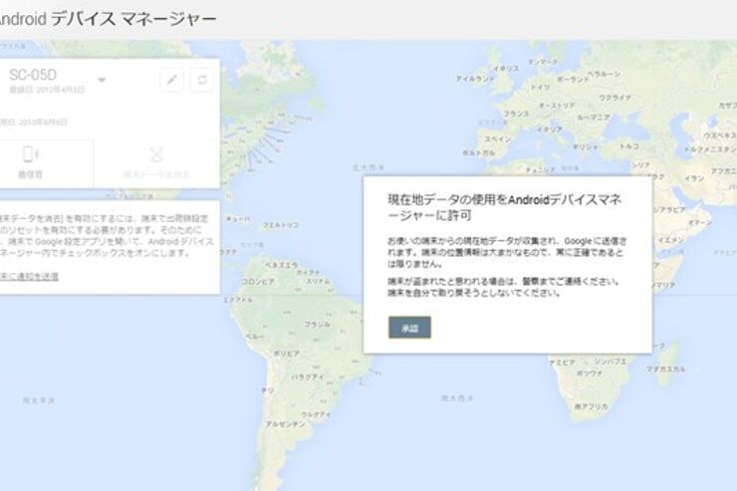737x491 pixels.
Task: Click the マダガスカル label on the map
Action: (665, 369)
